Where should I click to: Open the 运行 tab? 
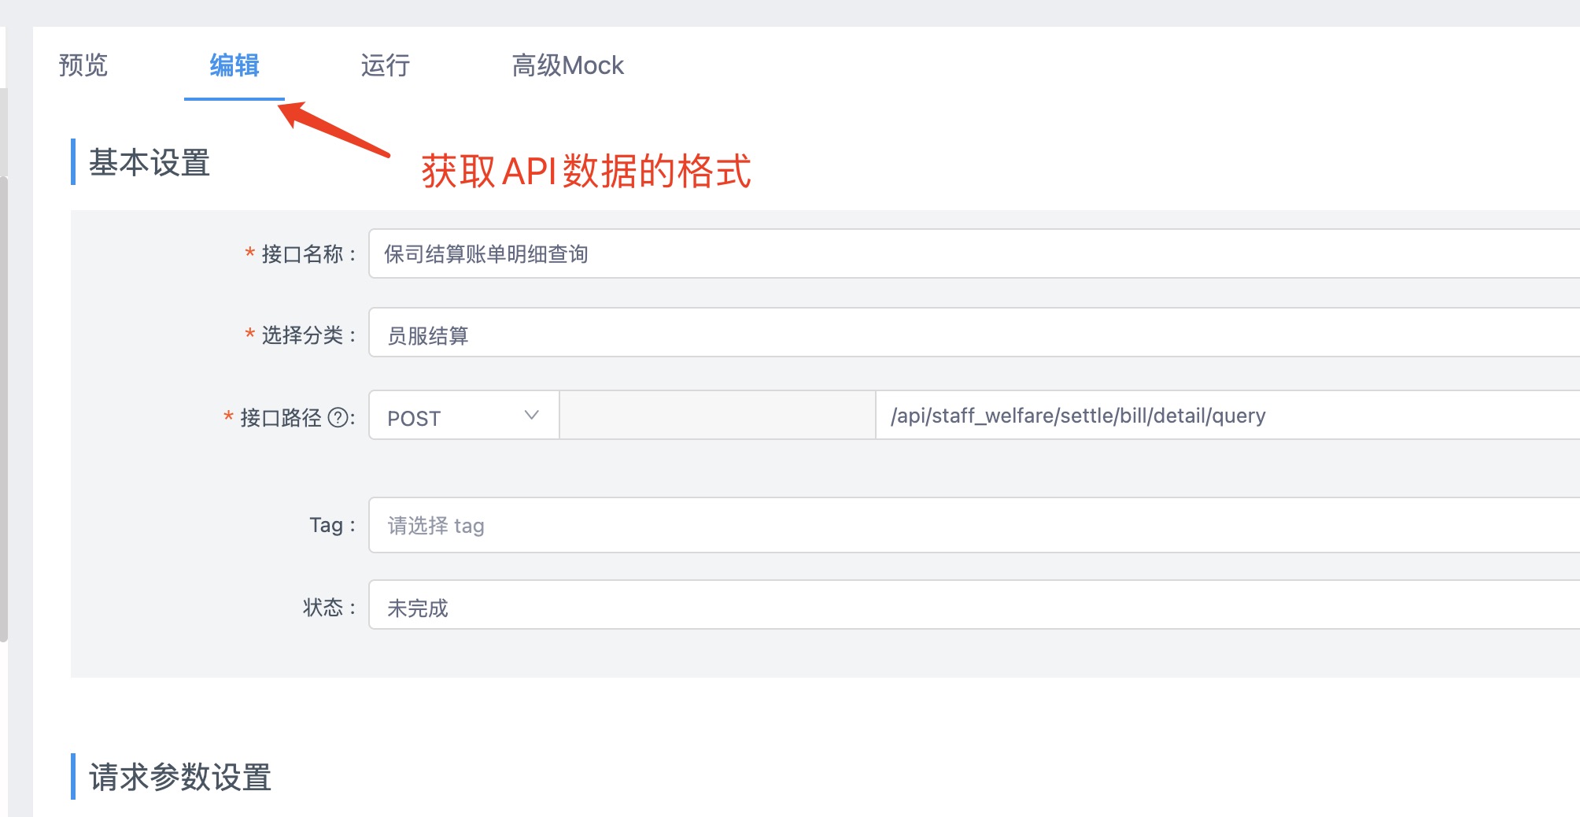(386, 65)
